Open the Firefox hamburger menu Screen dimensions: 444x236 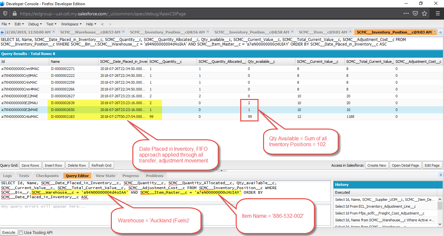(437, 14)
